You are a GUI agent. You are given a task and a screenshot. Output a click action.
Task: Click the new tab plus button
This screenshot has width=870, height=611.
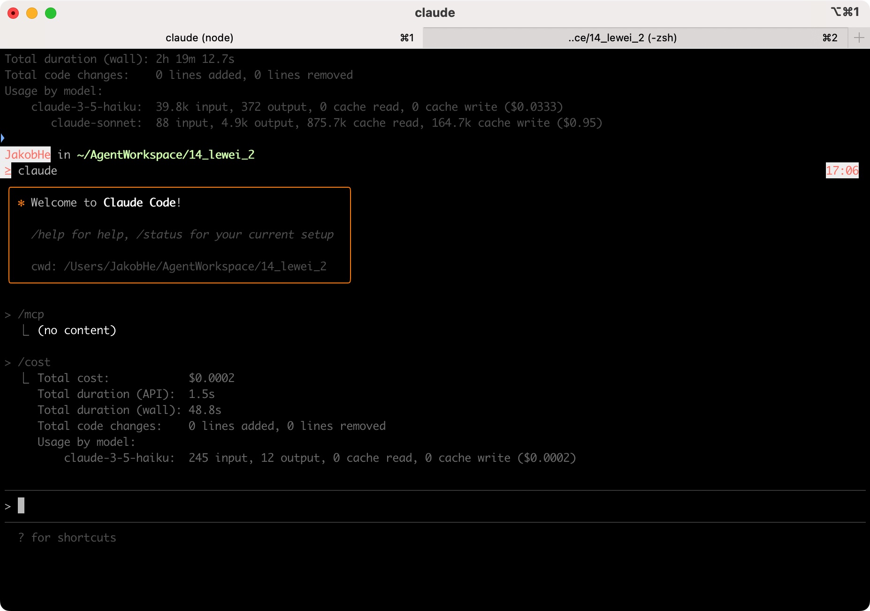(x=859, y=38)
